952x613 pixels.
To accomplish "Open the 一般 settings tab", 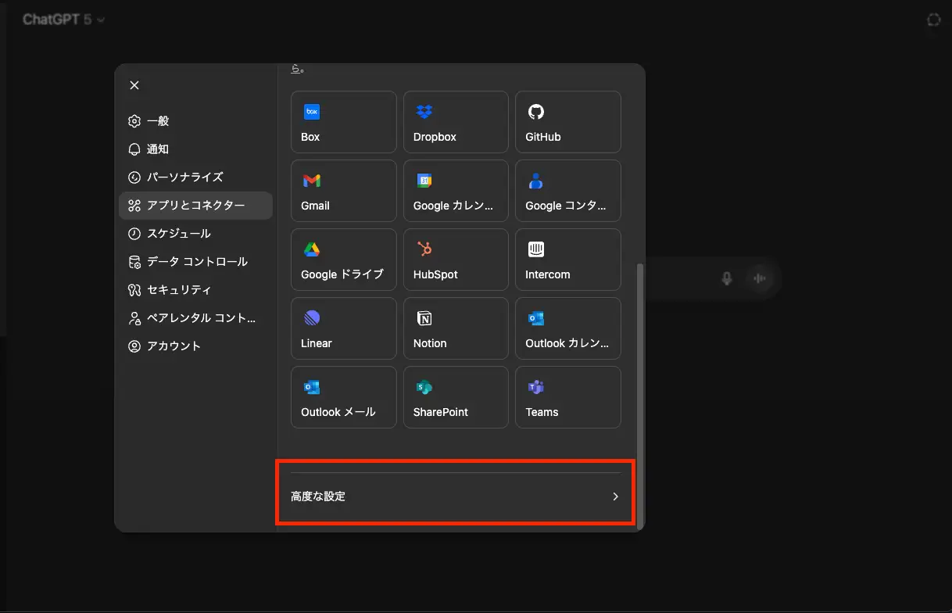I will [195, 121].
